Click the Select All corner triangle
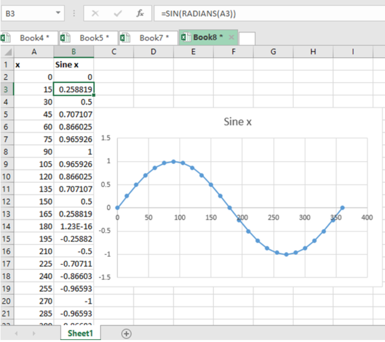 [7, 52]
